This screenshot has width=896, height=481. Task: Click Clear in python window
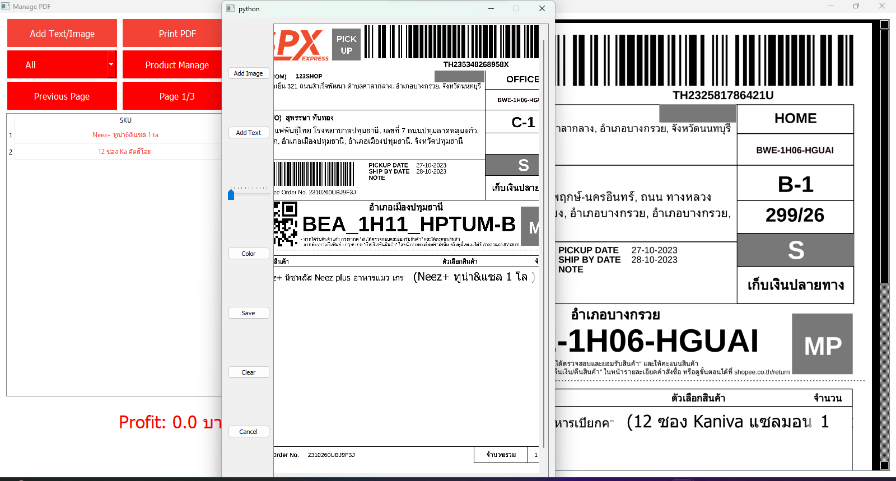tap(249, 372)
